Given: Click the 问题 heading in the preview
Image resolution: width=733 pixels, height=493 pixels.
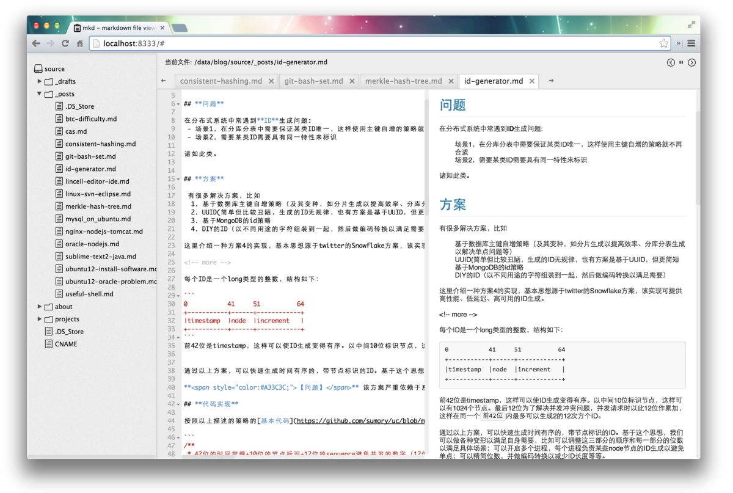Looking at the screenshot, I should pyautogui.click(x=453, y=105).
